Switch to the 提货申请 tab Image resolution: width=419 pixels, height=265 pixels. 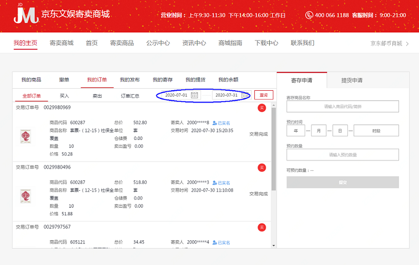point(352,80)
